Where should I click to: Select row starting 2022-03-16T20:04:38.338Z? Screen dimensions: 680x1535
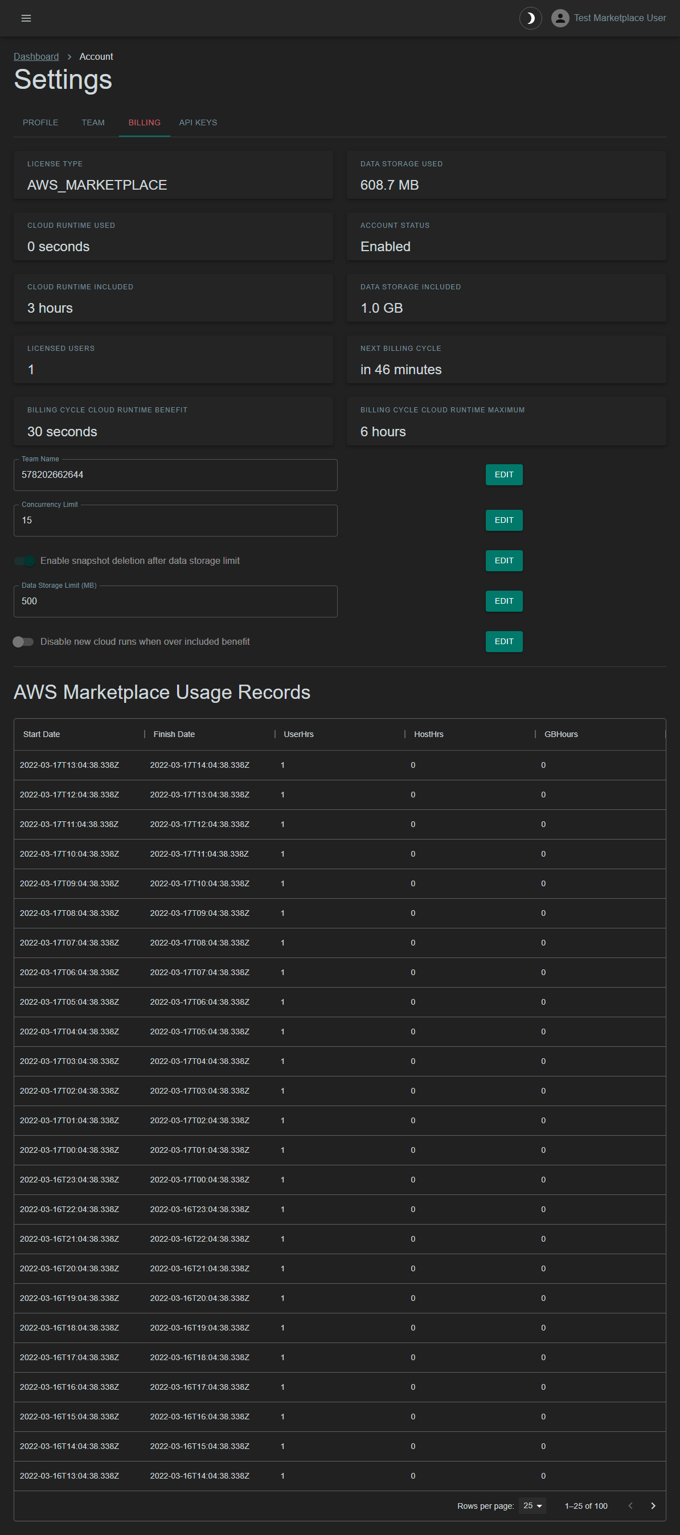(x=339, y=1268)
